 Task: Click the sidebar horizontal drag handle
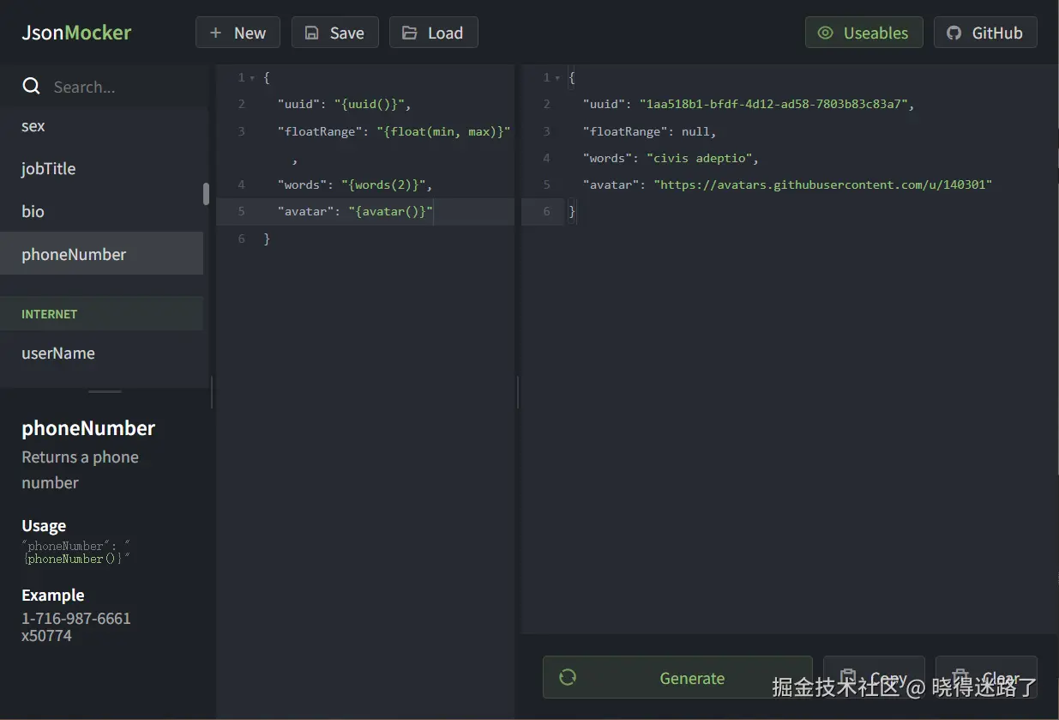[105, 391]
